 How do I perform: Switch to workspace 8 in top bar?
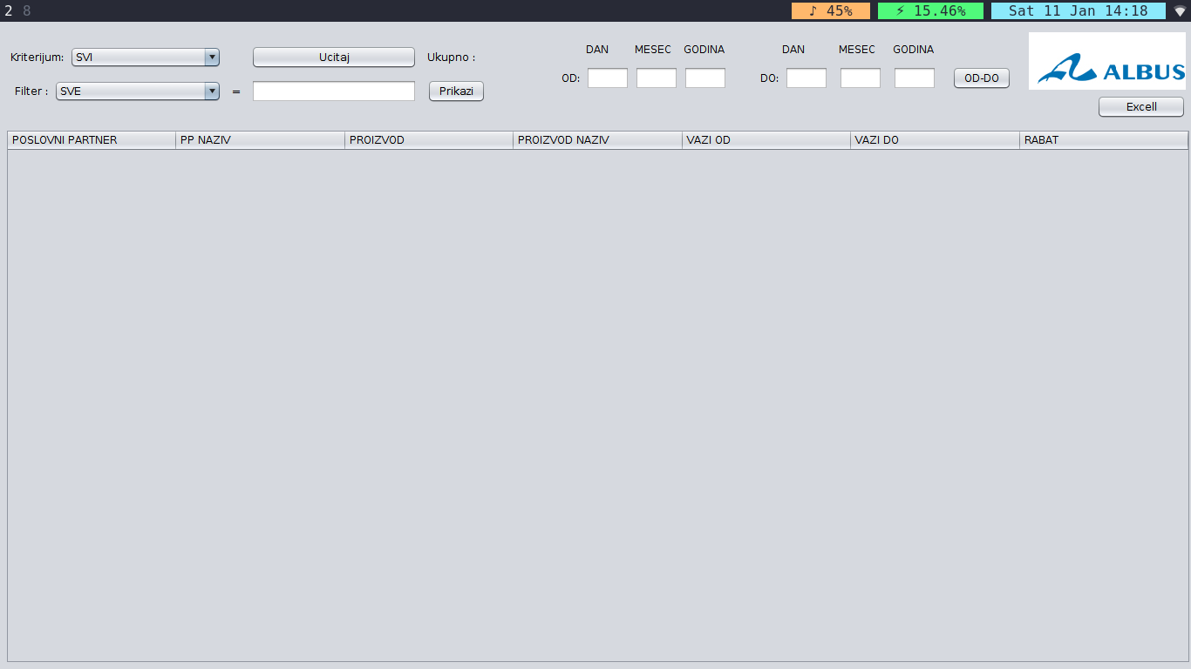tap(27, 11)
